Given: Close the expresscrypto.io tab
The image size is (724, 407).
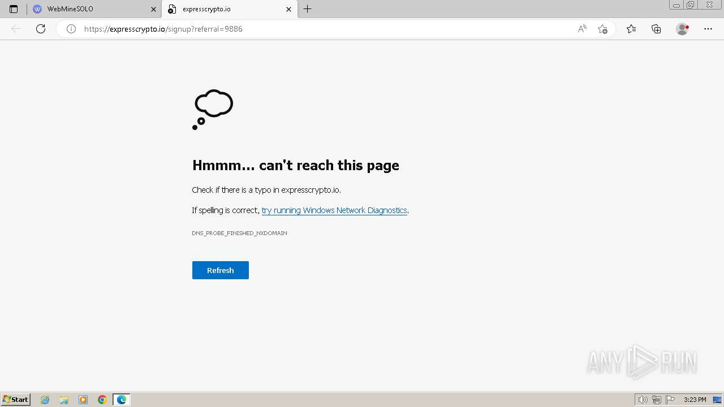Looking at the screenshot, I should pos(288,9).
